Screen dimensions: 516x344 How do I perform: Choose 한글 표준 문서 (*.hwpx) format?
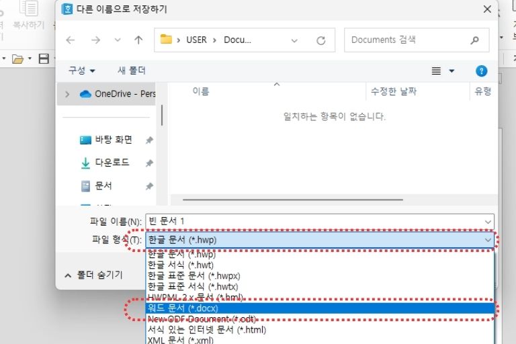coord(320,276)
